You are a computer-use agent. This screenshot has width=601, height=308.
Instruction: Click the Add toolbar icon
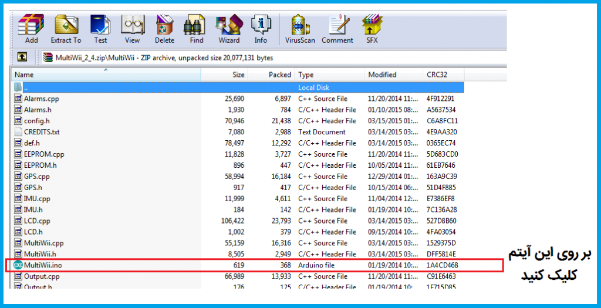[x=31, y=25]
